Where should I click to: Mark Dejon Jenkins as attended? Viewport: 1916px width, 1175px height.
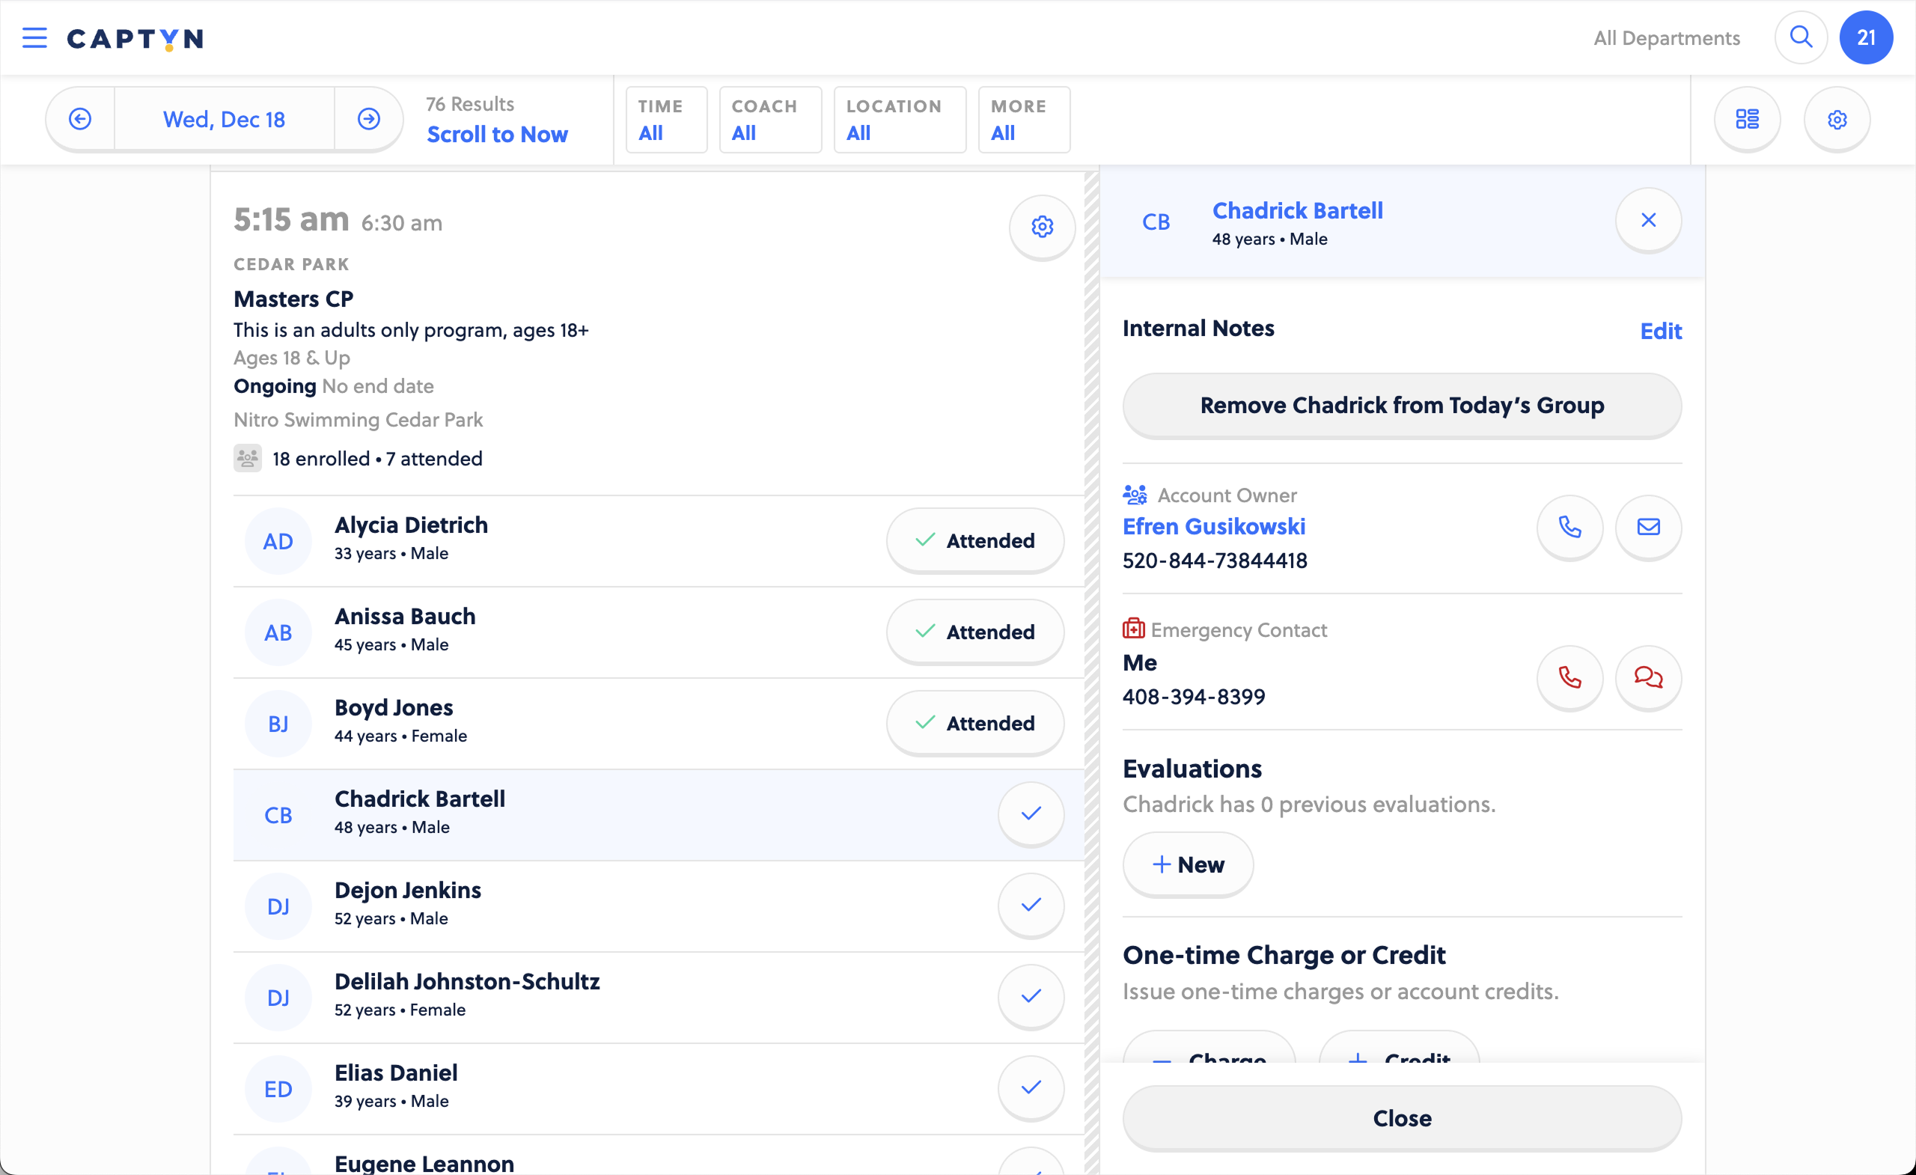coord(1031,905)
